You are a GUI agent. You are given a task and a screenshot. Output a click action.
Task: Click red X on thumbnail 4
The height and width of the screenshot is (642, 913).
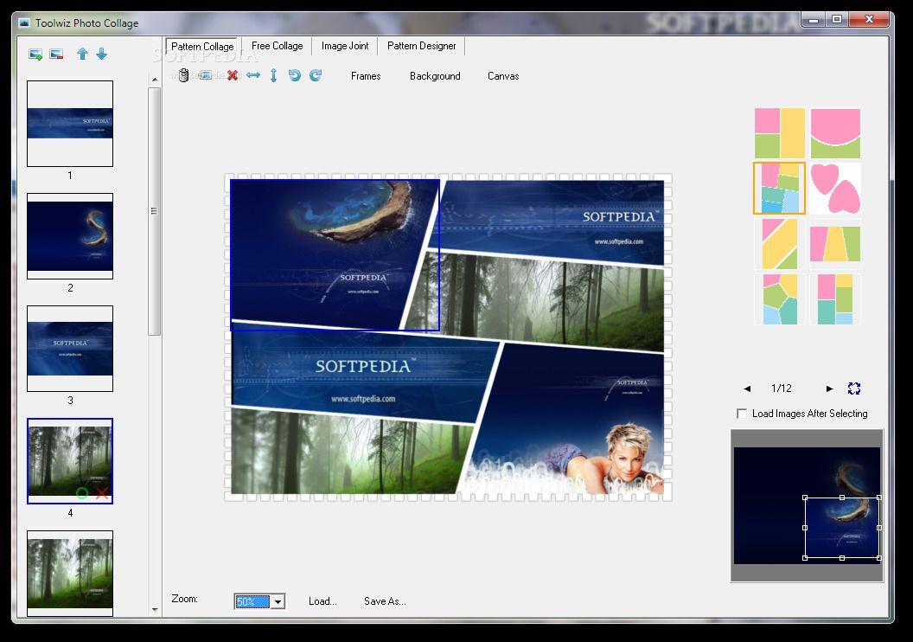(x=102, y=494)
